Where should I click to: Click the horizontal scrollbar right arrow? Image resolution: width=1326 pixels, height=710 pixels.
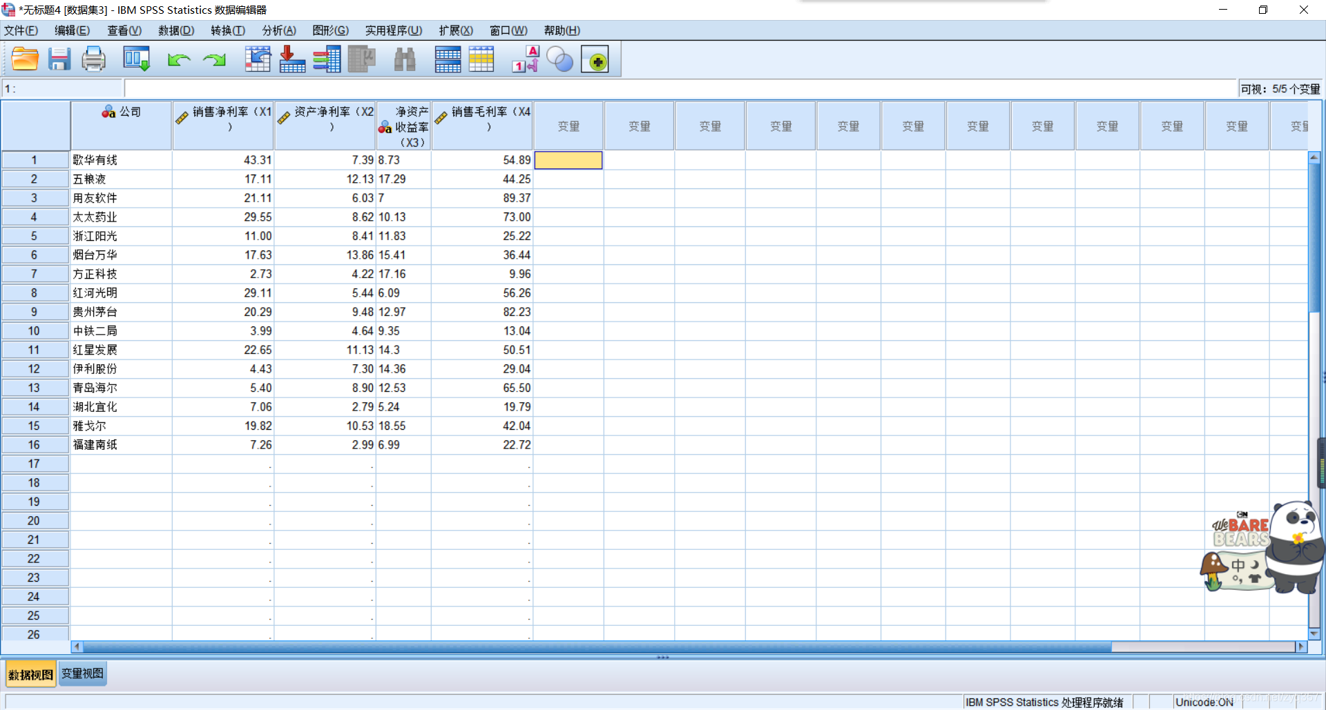[1301, 647]
